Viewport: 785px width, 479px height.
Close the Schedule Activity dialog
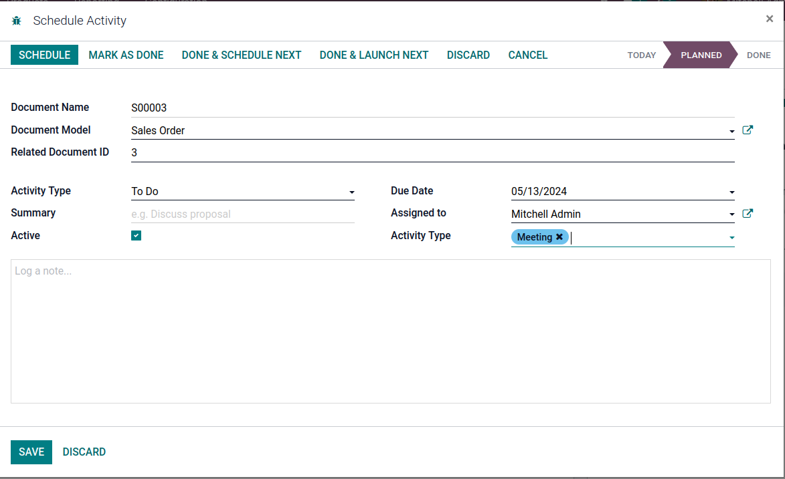click(x=769, y=19)
